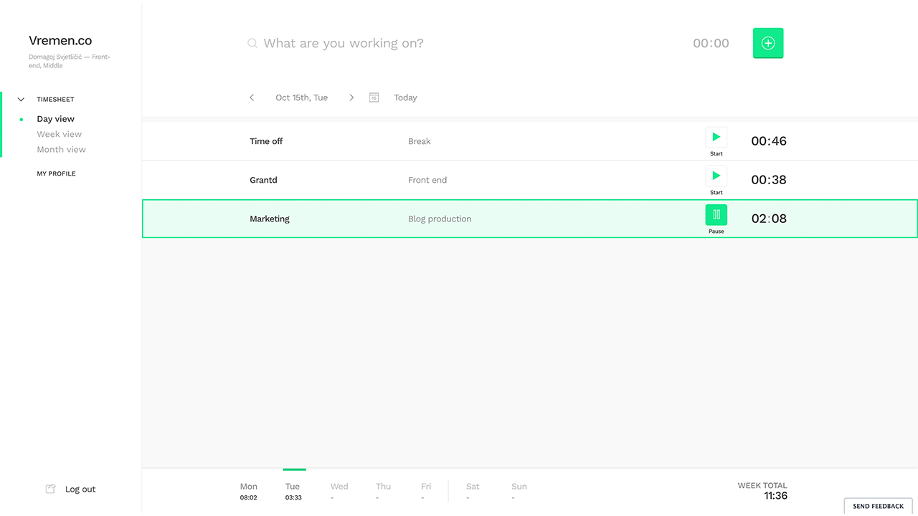Start the timer for Time off

716,136
